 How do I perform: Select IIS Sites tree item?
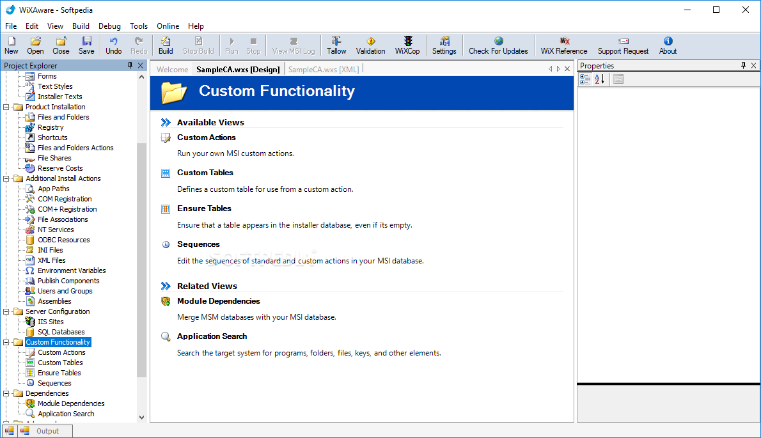click(51, 322)
